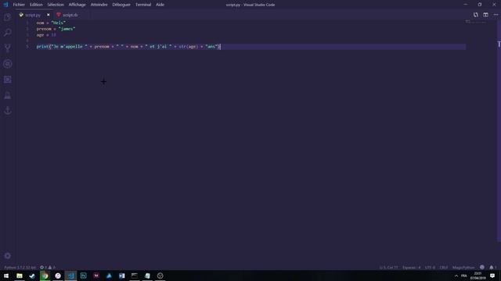The height and width of the screenshot is (281, 501).
Task: Open the Debug view in activity bar
Action: [7, 64]
